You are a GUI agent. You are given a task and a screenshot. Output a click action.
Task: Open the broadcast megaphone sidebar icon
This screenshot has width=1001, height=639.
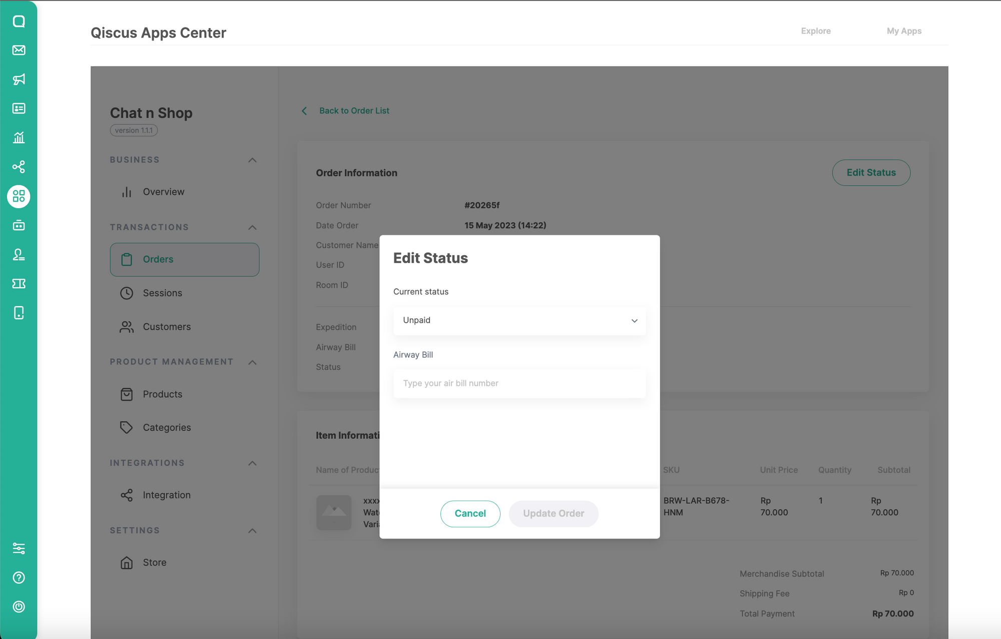point(19,79)
